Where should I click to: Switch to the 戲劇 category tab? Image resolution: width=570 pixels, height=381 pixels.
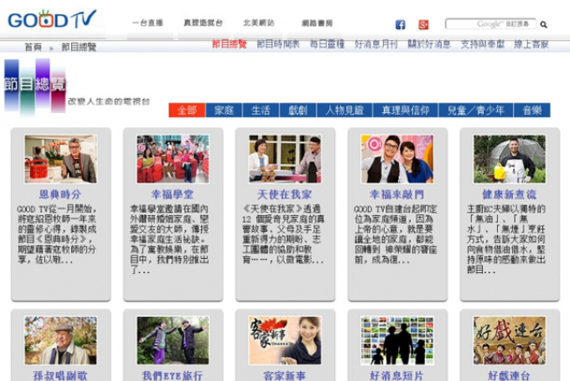click(x=298, y=111)
